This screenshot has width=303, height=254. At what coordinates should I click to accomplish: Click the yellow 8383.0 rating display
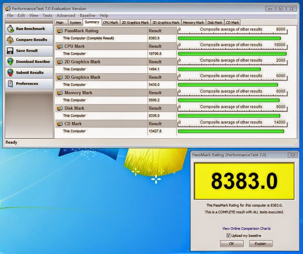[x=244, y=181]
